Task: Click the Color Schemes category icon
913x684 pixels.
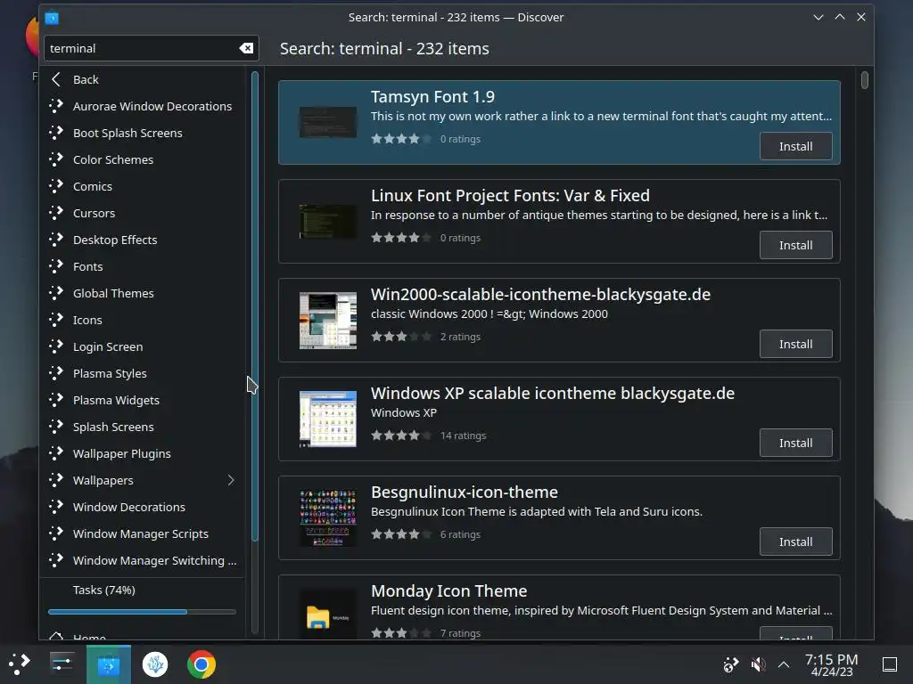Action: 56,159
